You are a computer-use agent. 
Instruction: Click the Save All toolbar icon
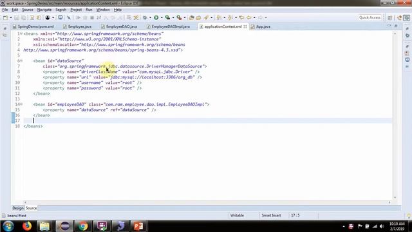[23, 17]
